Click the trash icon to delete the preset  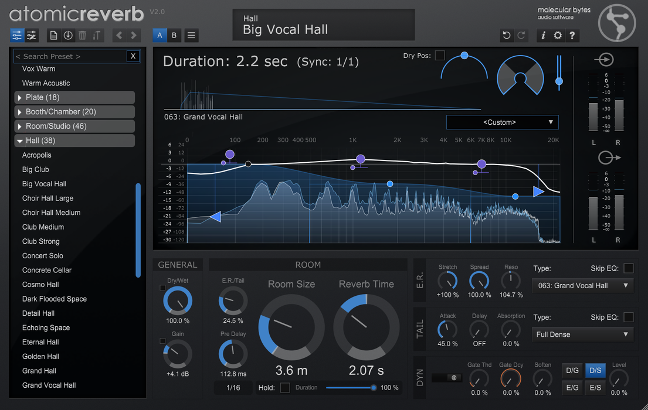pos(82,35)
